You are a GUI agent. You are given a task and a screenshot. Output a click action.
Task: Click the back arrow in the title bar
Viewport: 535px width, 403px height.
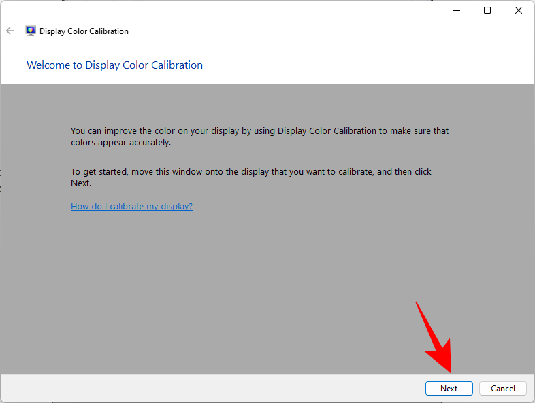(x=10, y=31)
